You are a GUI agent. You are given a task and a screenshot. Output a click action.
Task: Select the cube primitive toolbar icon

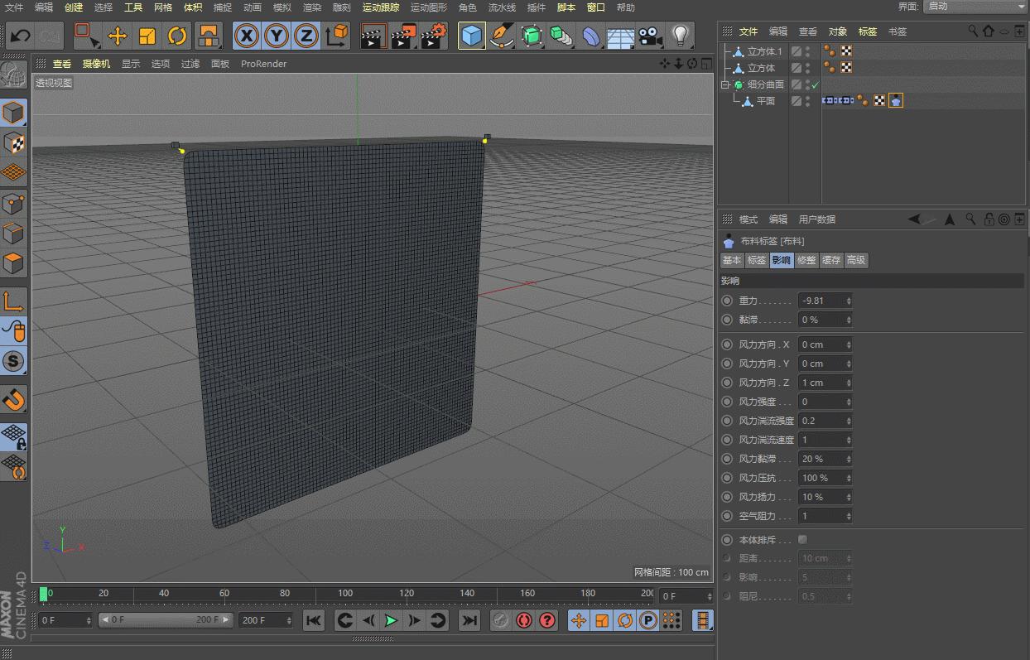coord(472,36)
